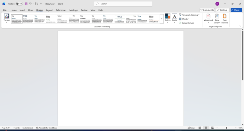The width and height of the screenshot is (244, 131).
Task: Switch to the Home tab
Action: [x=14, y=10]
